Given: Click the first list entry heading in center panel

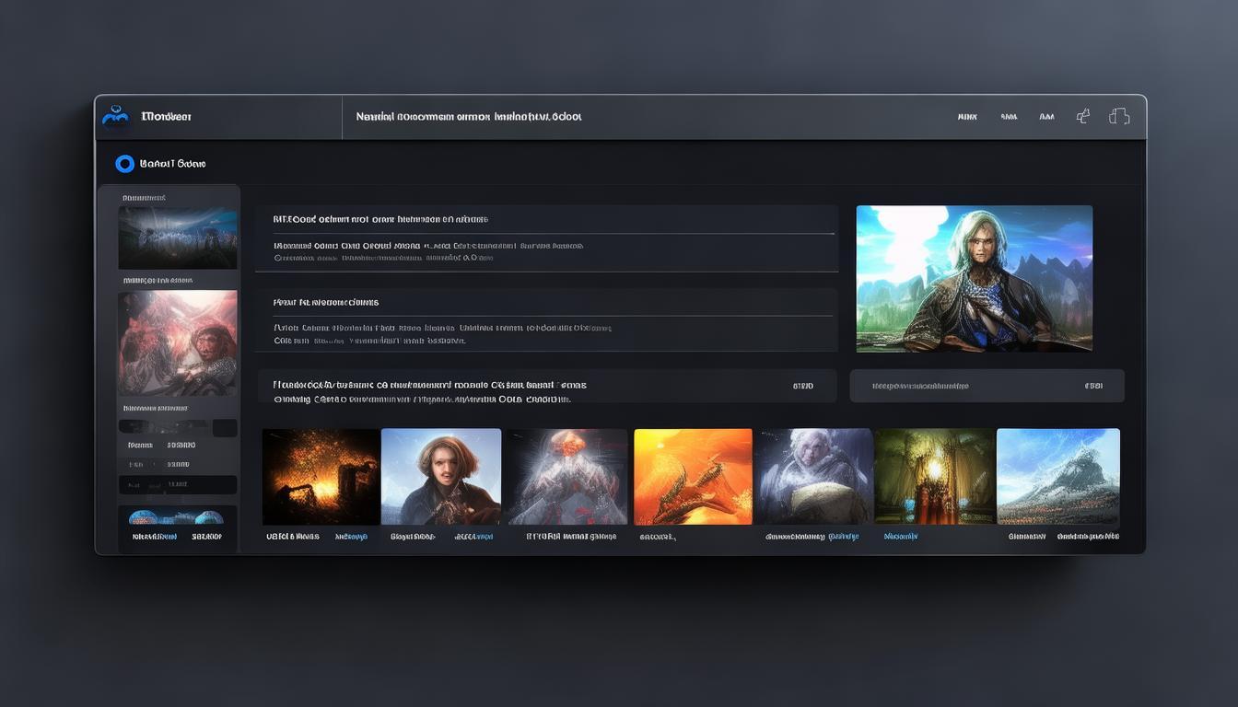Looking at the screenshot, I should click(380, 220).
